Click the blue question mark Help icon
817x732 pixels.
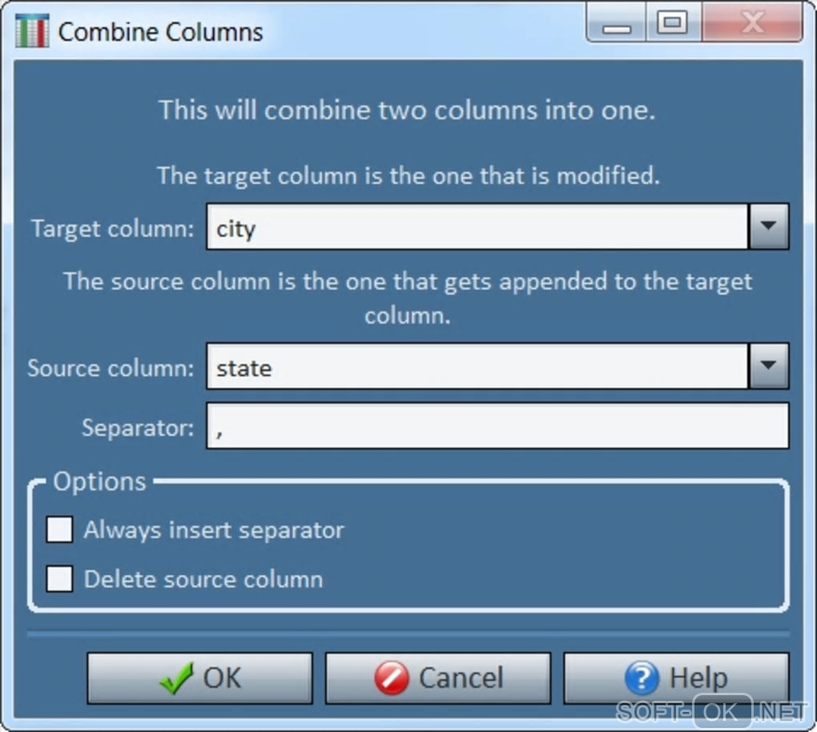tap(641, 678)
